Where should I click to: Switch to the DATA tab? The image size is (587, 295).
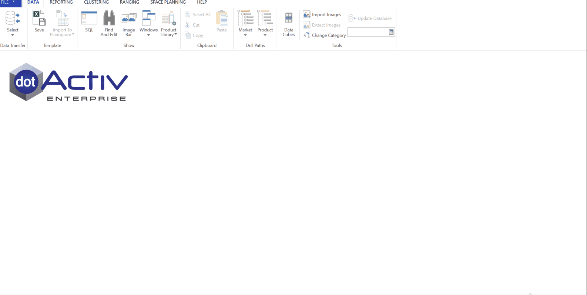point(33,3)
